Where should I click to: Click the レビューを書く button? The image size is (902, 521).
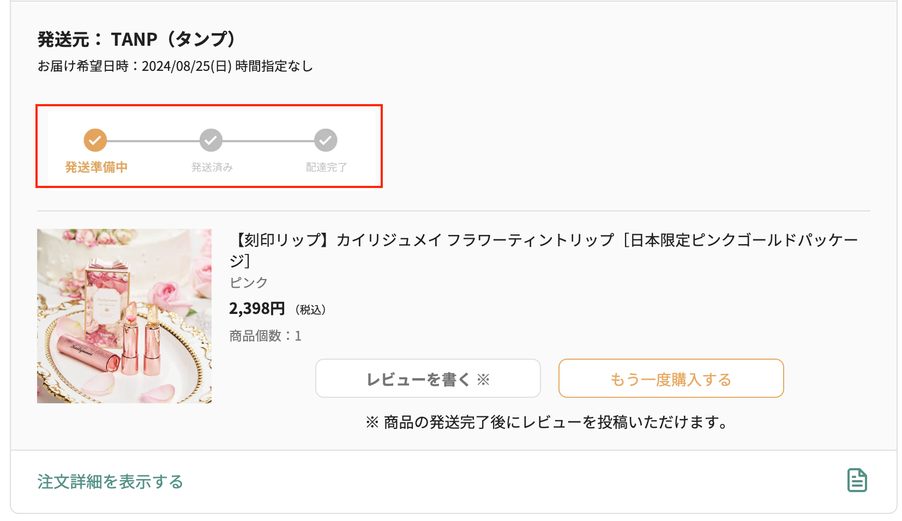(428, 378)
